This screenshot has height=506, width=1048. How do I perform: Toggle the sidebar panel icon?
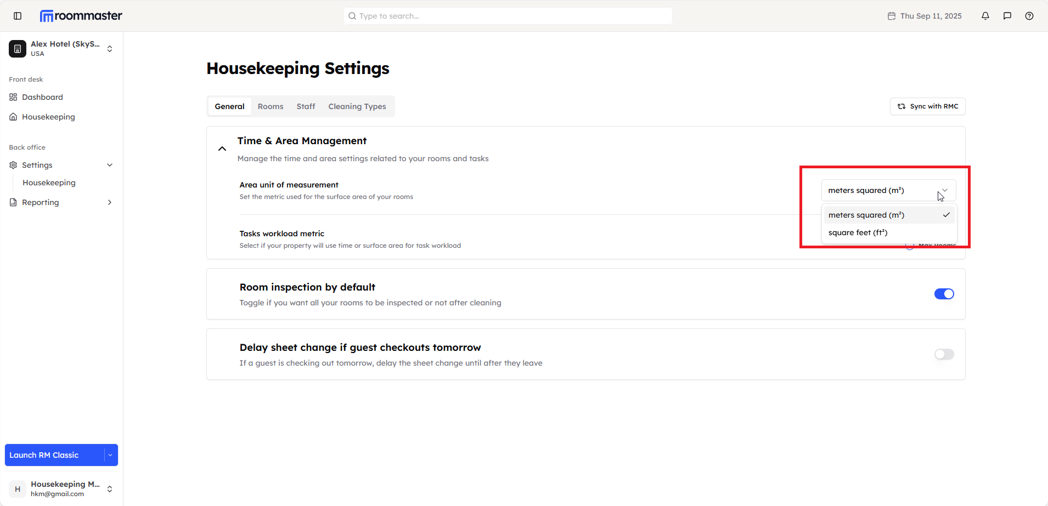coord(18,16)
